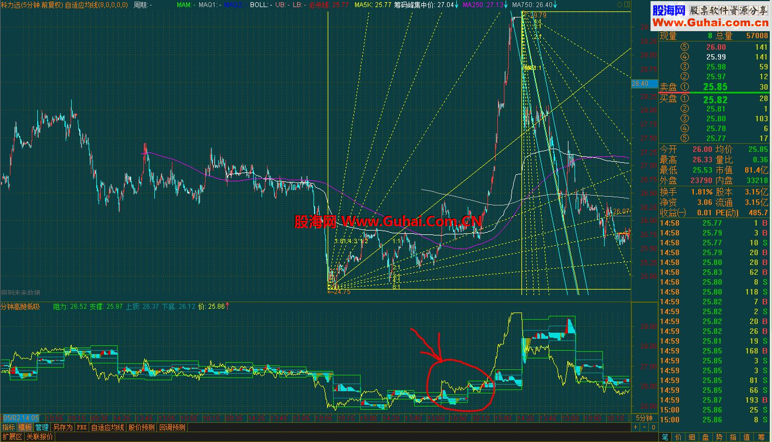The width and height of the screenshot is (772, 442).
Task: Click the 14:59 trade row with 193 B
Action: (715, 400)
